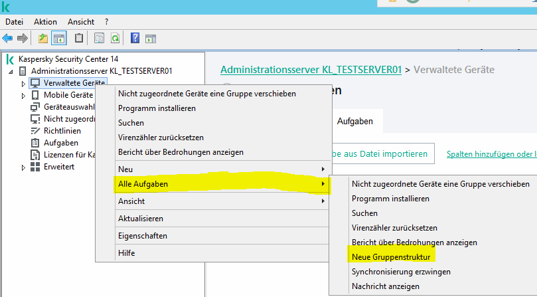537x297 pixels.
Task: Expand the Erweitert tree node
Action: click(x=23, y=167)
